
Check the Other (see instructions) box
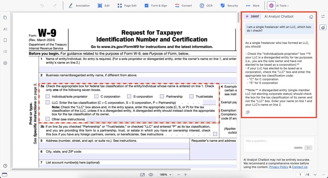click(48, 119)
